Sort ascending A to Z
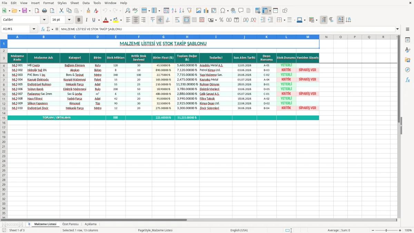Viewport: 414px width, 233px height. (174, 11)
